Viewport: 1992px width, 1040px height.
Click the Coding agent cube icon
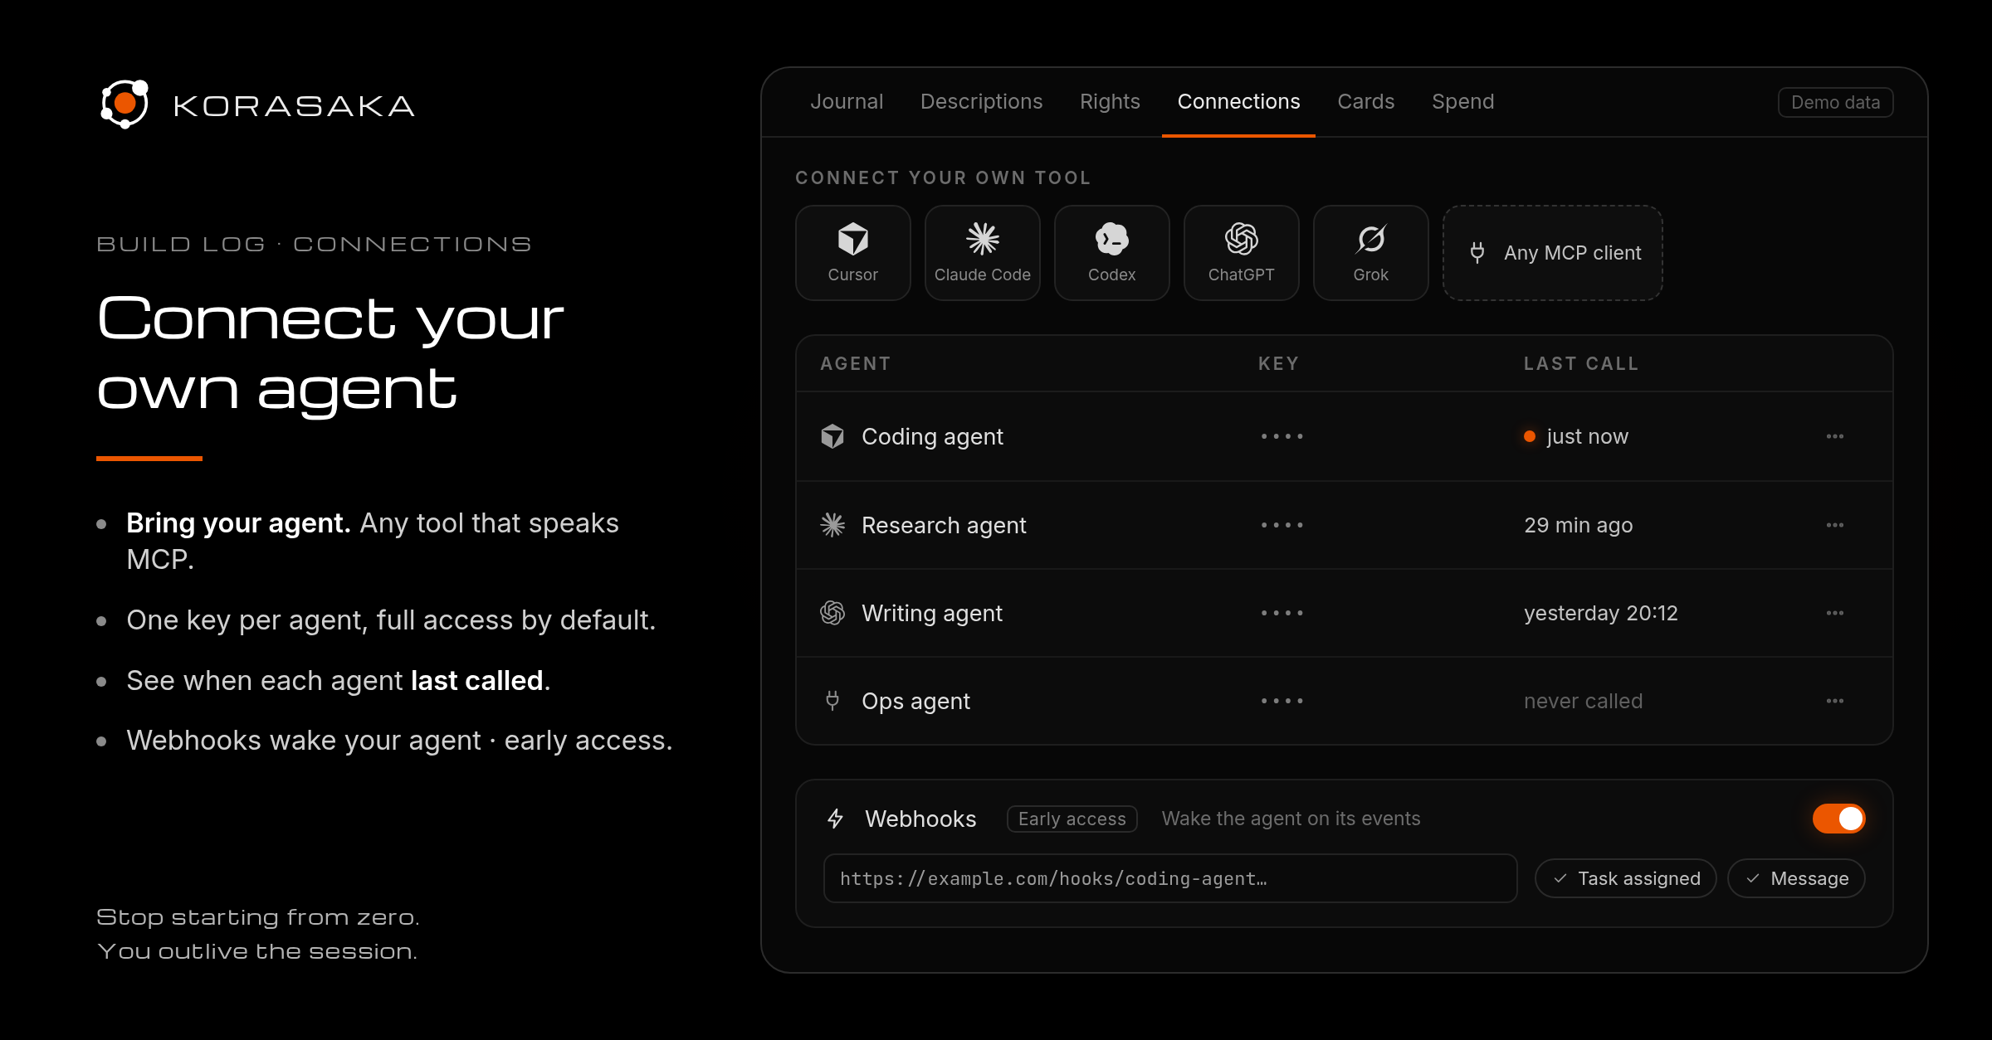832,436
